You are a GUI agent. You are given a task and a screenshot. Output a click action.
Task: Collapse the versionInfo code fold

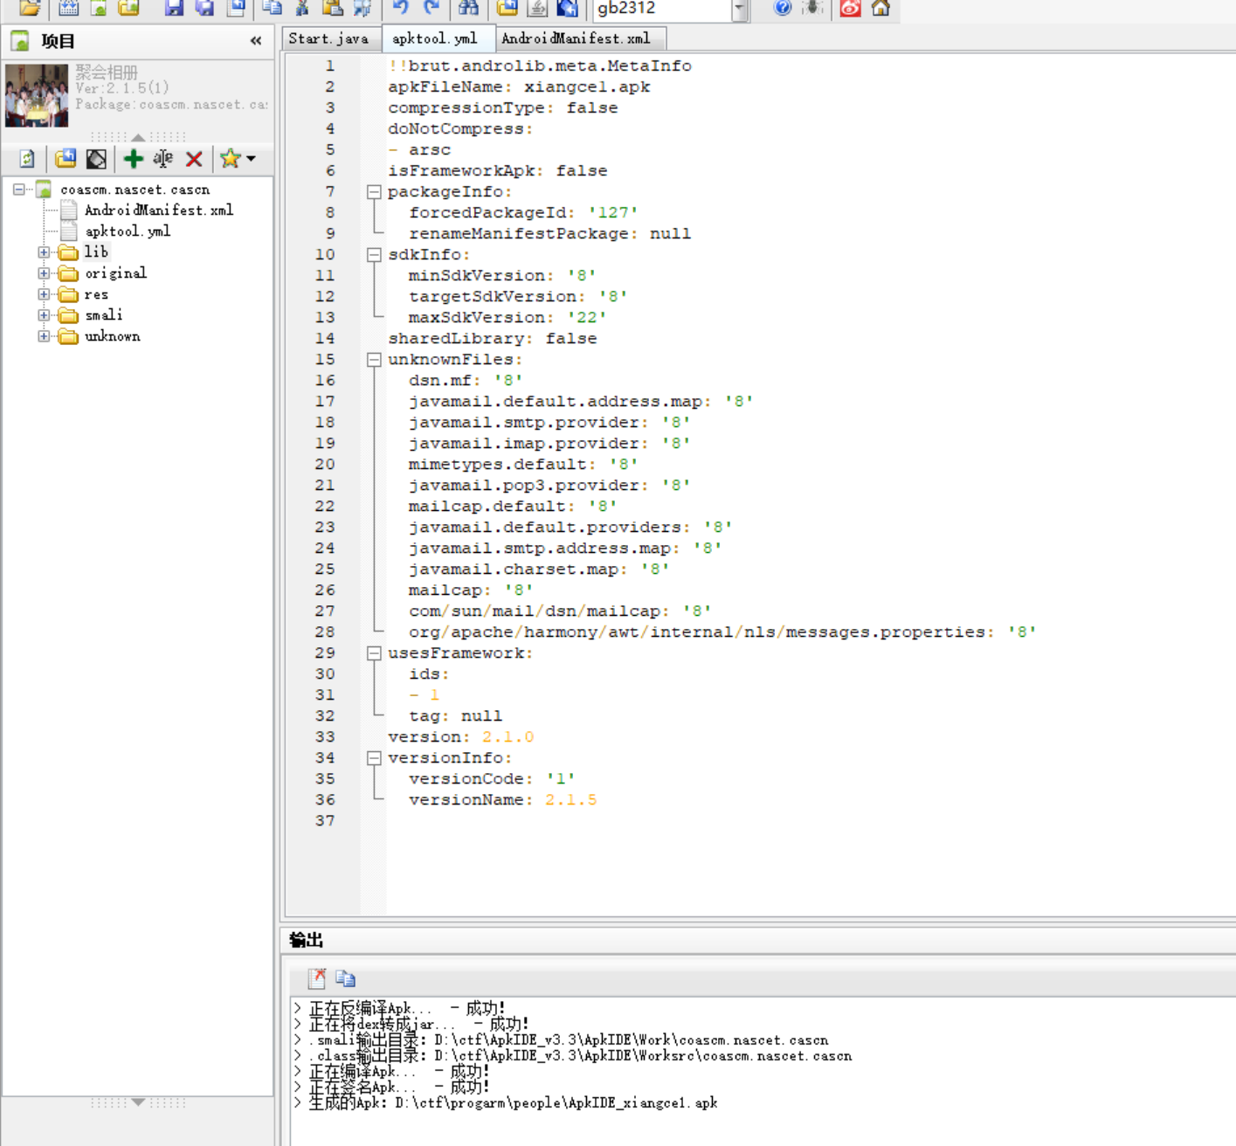(x=374, y=758)
